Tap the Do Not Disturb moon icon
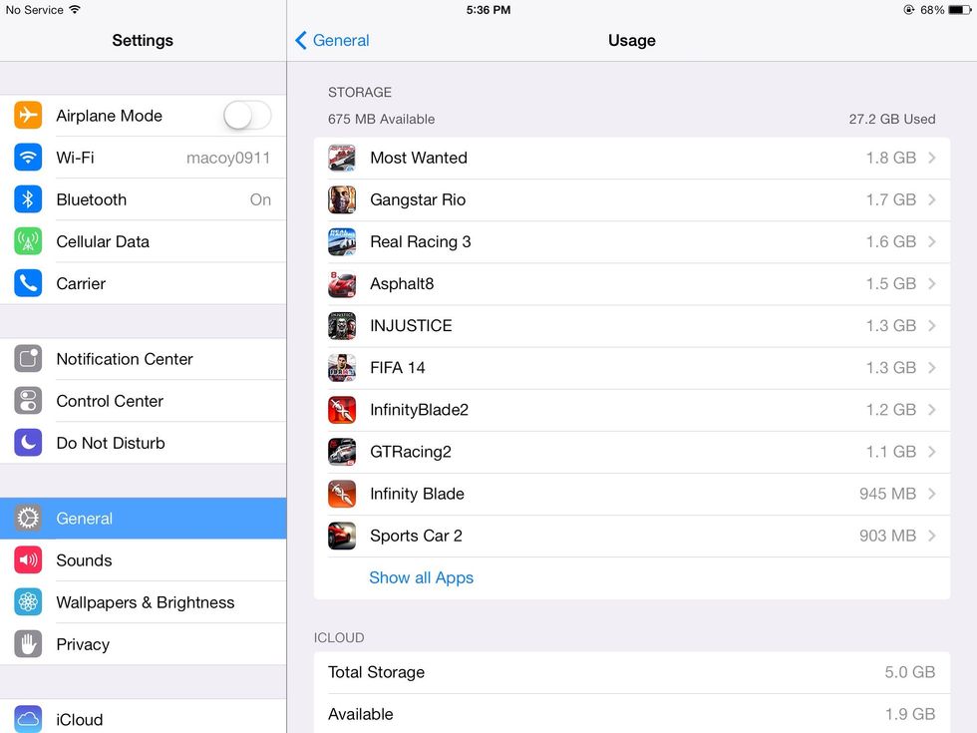The image size is (977, 733). coord(27,443)
